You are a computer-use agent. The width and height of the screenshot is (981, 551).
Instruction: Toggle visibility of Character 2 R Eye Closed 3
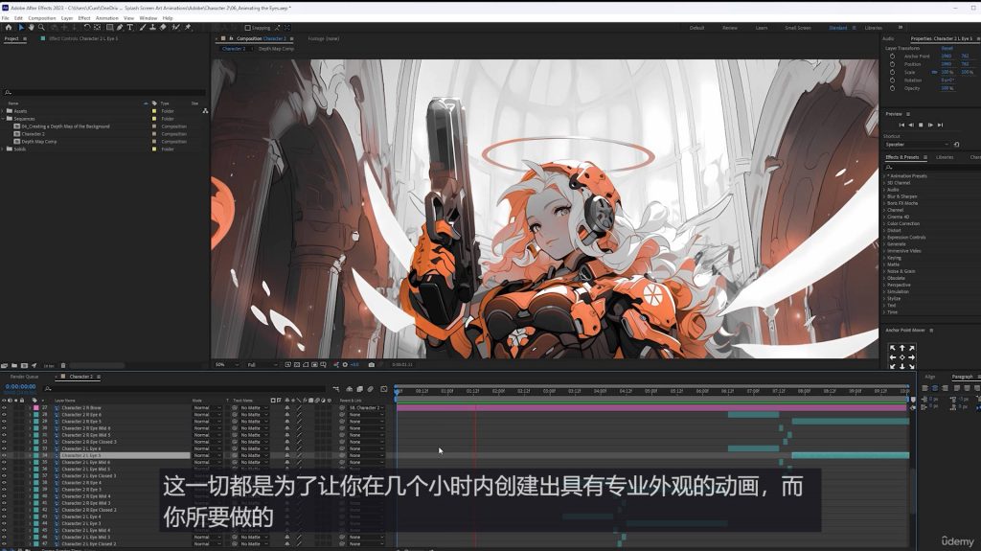[4, 442]
